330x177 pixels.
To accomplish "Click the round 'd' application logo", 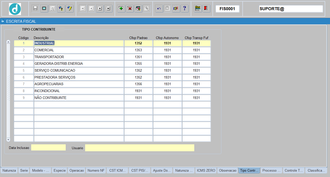I will [15, 9].
